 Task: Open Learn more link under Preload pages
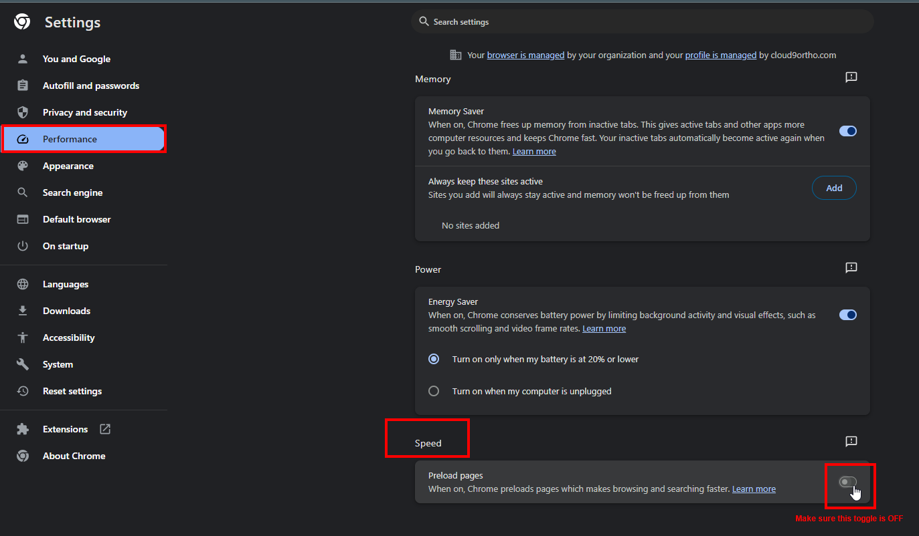tap(754, 489)
